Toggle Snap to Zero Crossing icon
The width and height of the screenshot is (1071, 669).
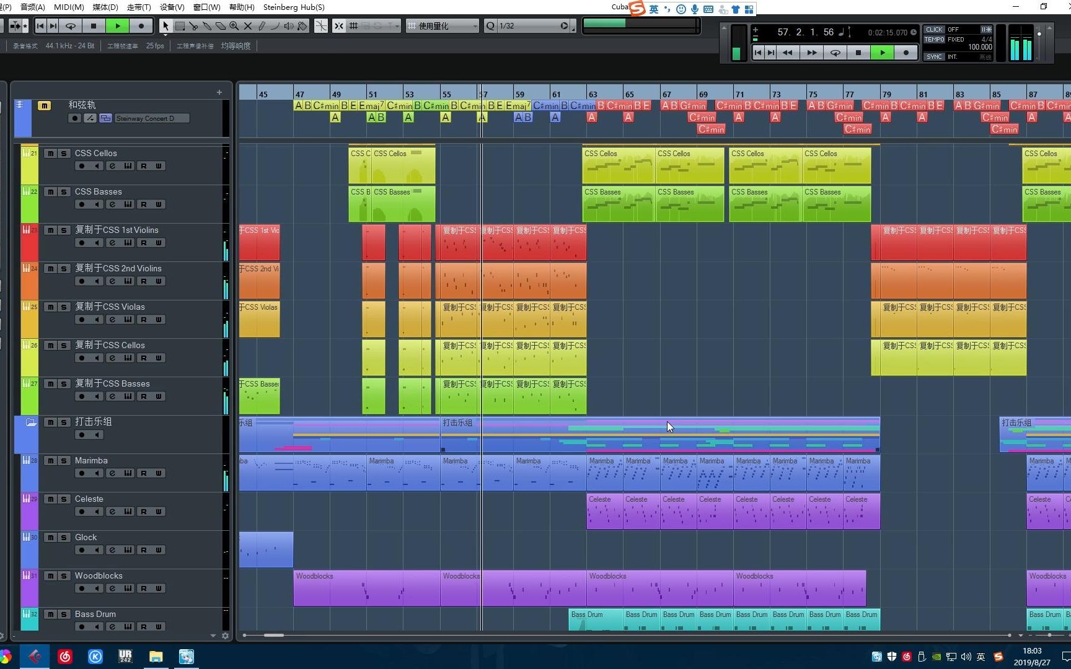pos(321,26)
